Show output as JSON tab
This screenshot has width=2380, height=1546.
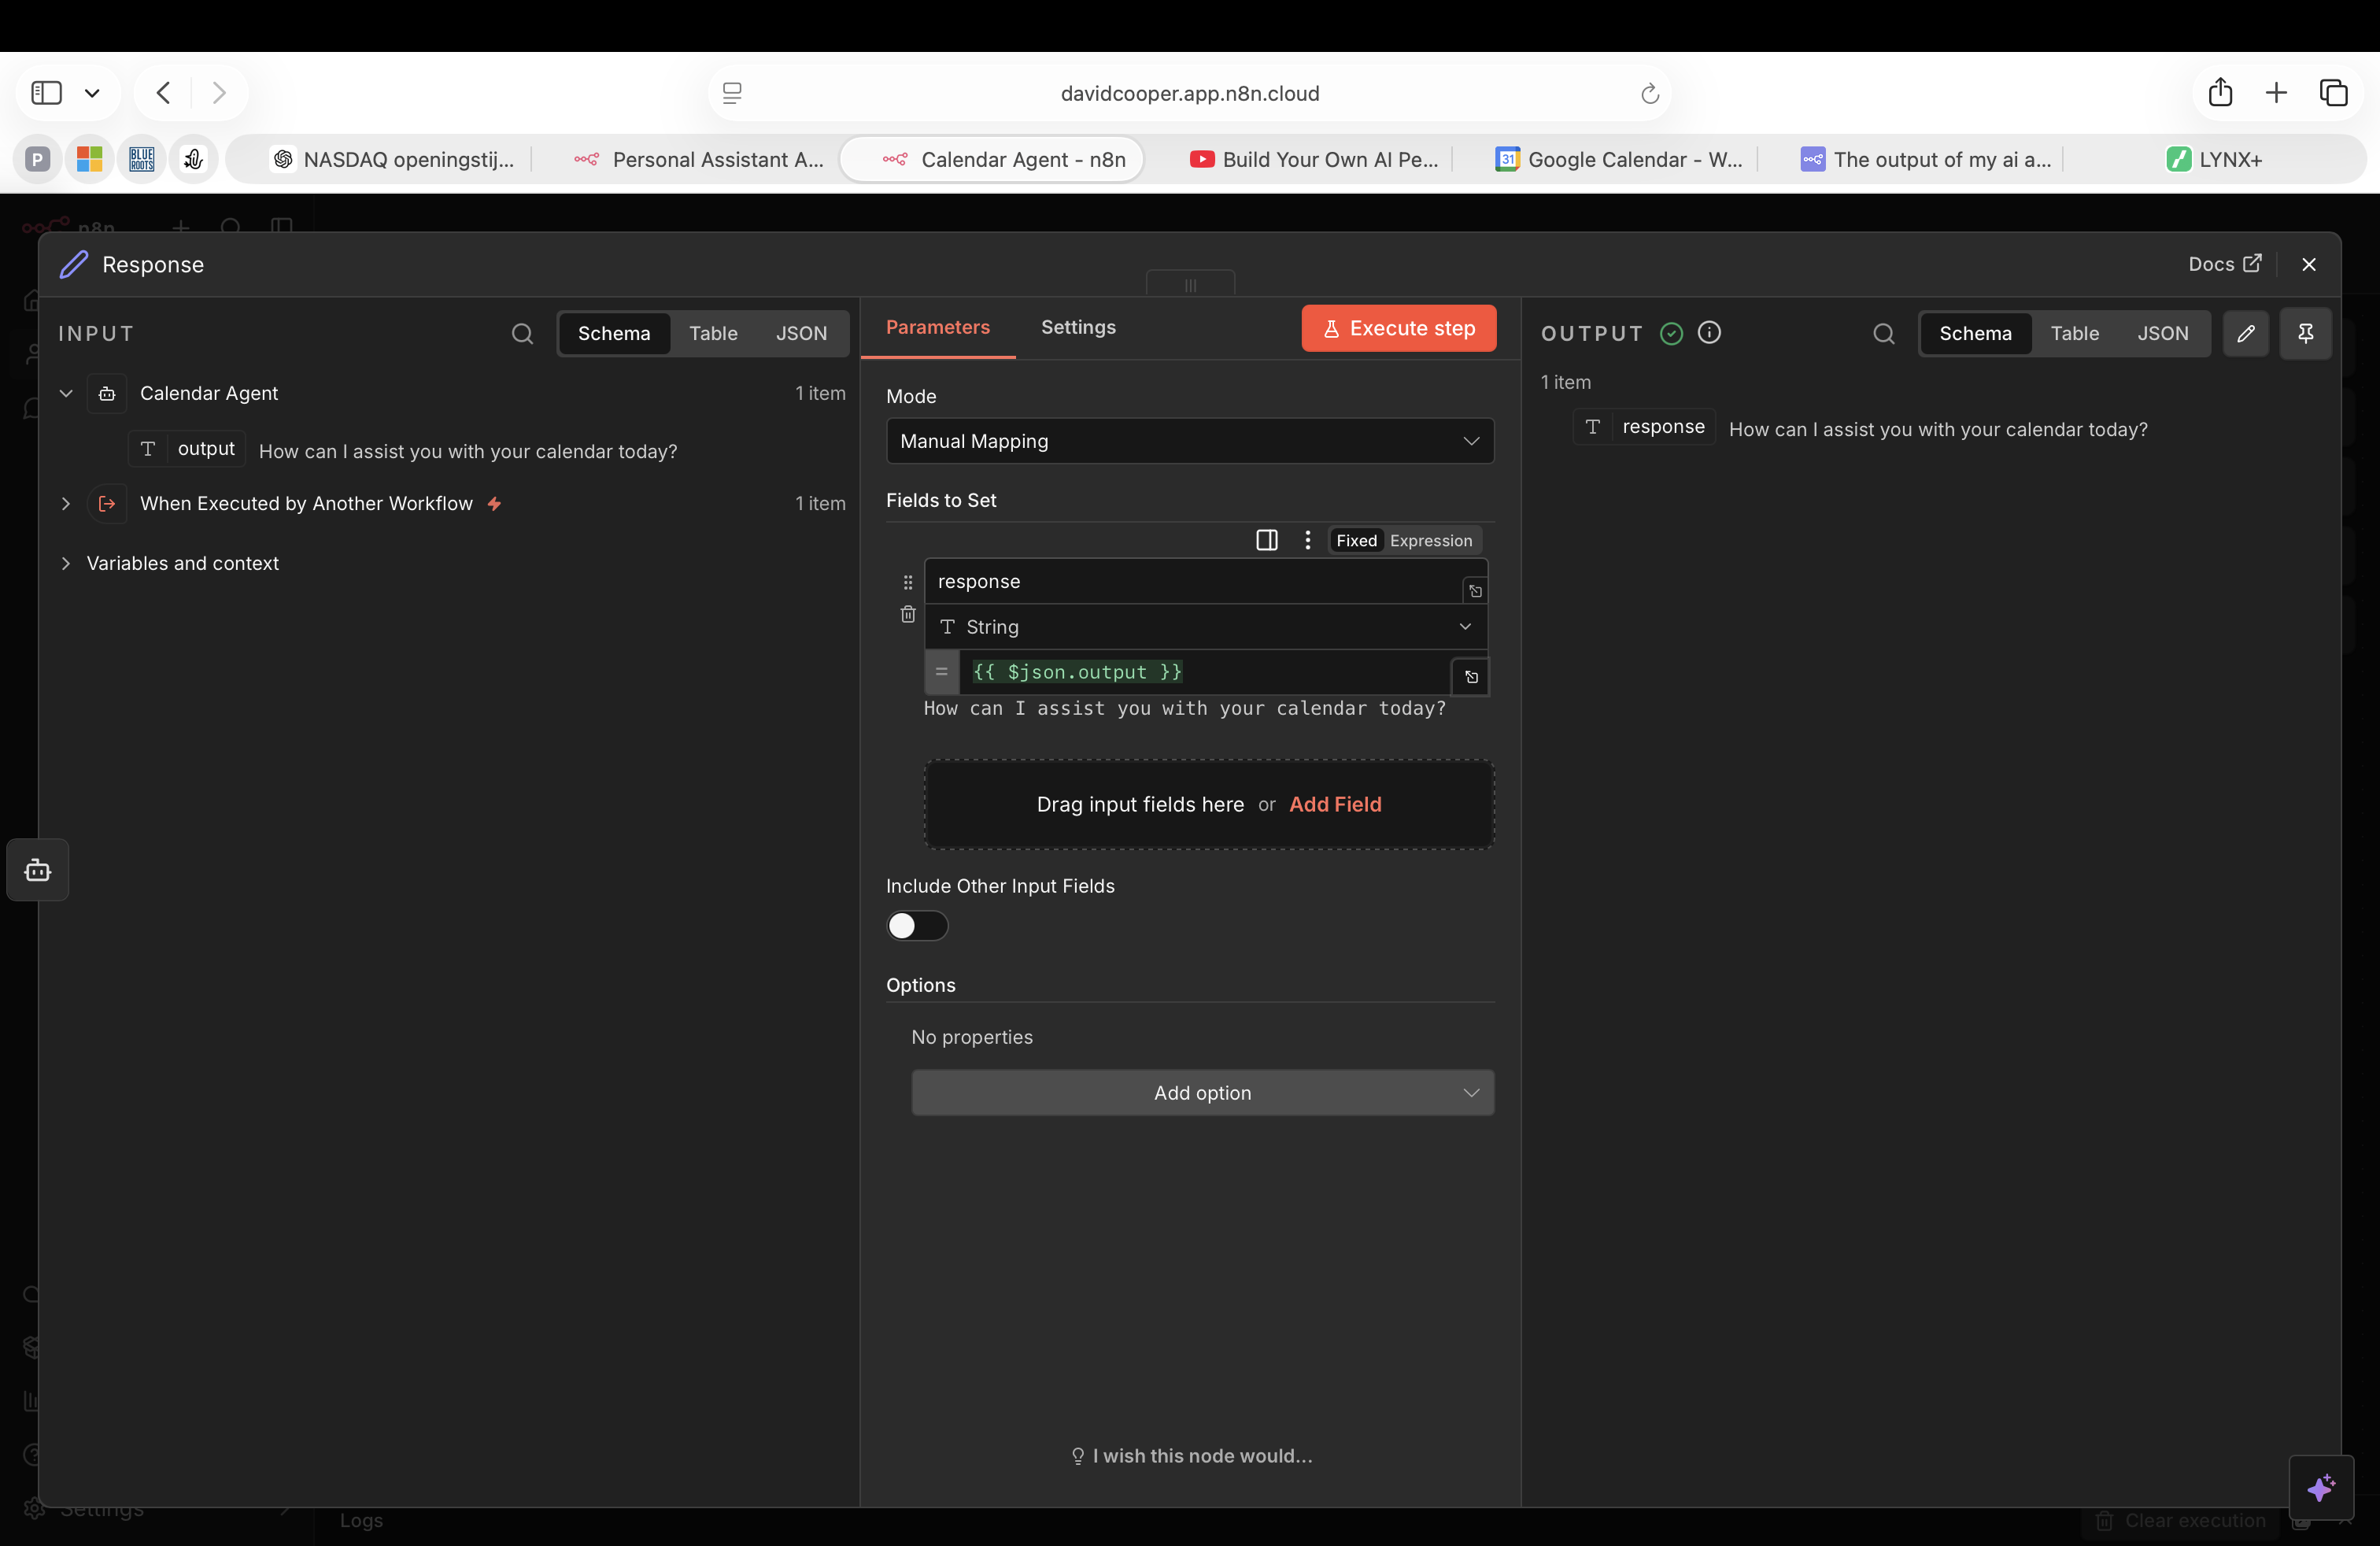pyautogui.click(x=2162, y=333)
